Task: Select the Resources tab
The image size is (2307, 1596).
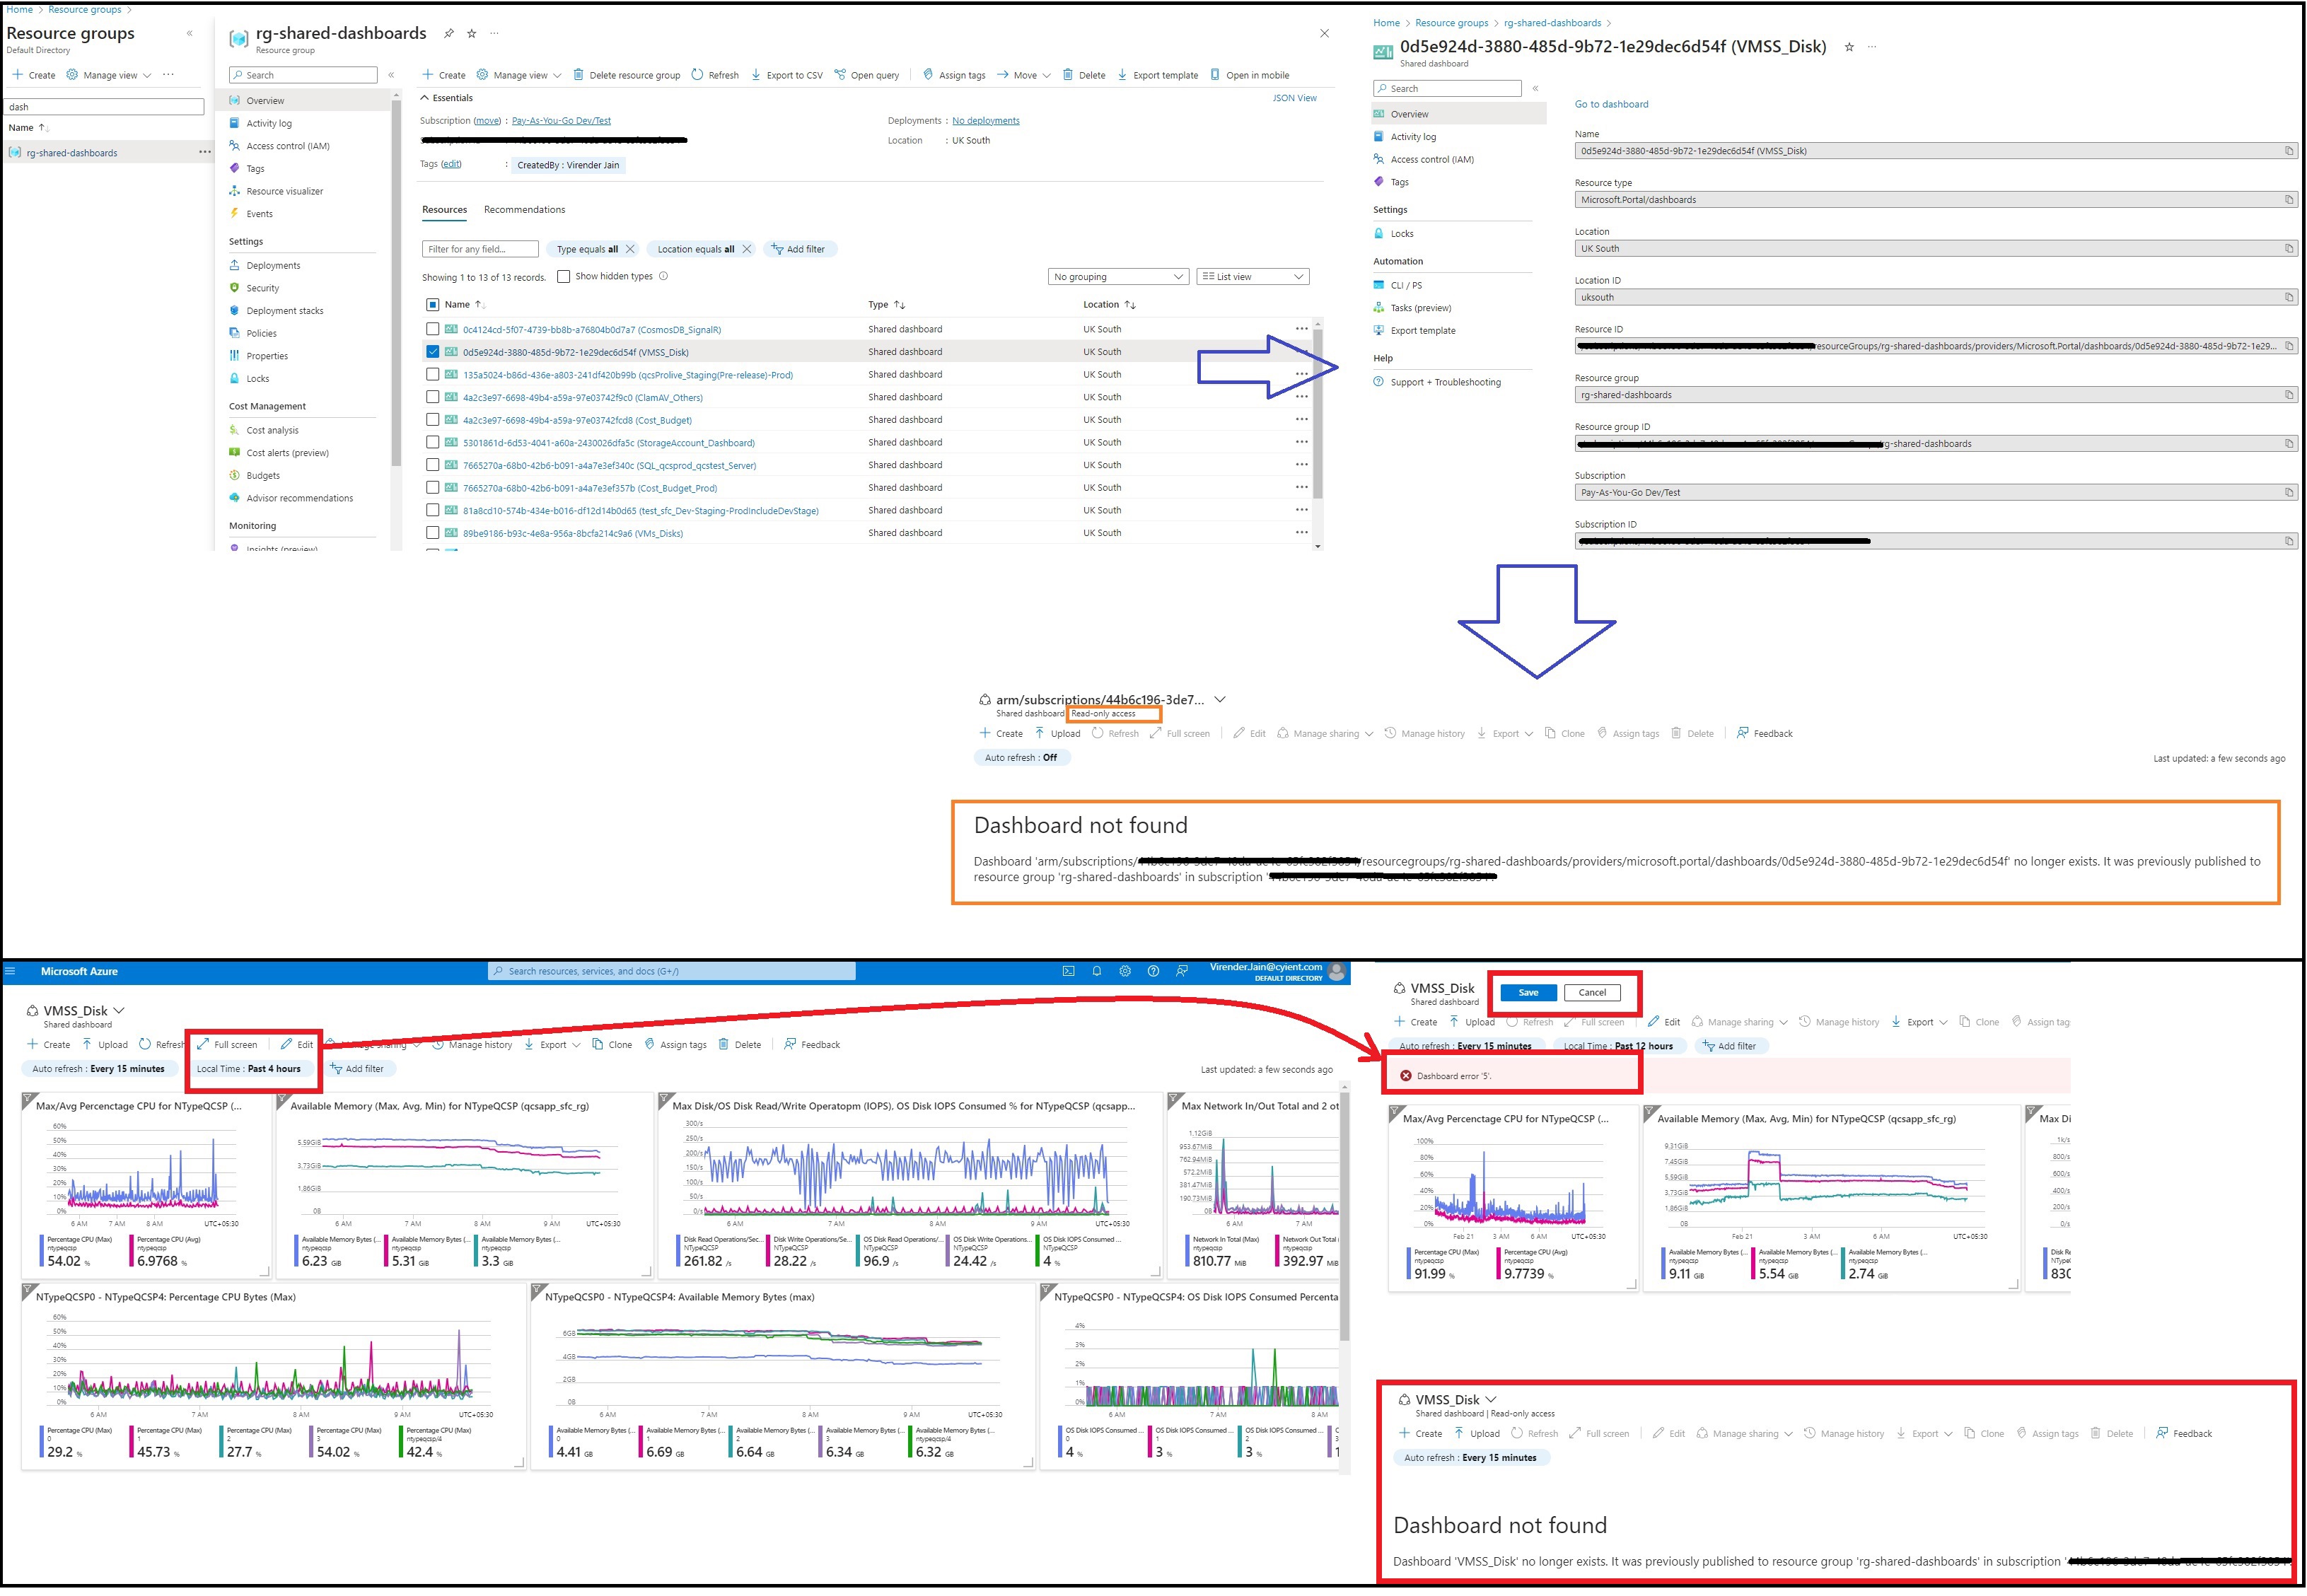Action: pyautogui.click(x=445, y=210)
